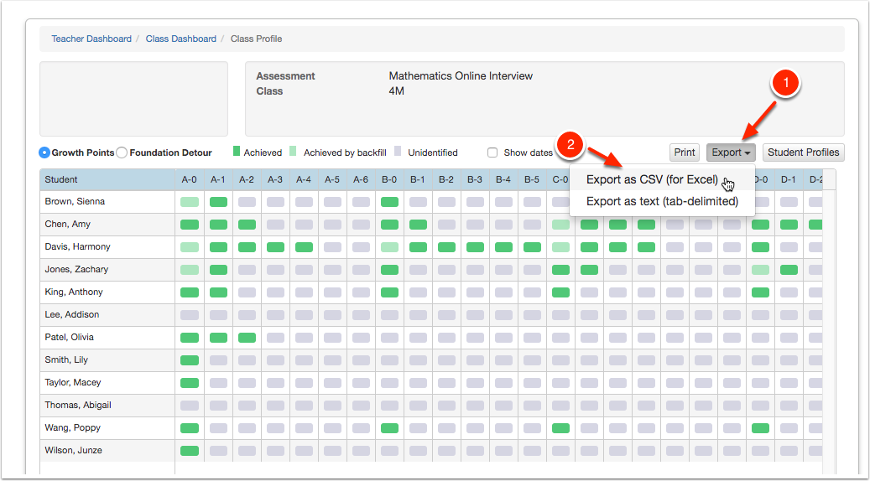Click the Student column header
870x481 pixels.
(107, 179)
